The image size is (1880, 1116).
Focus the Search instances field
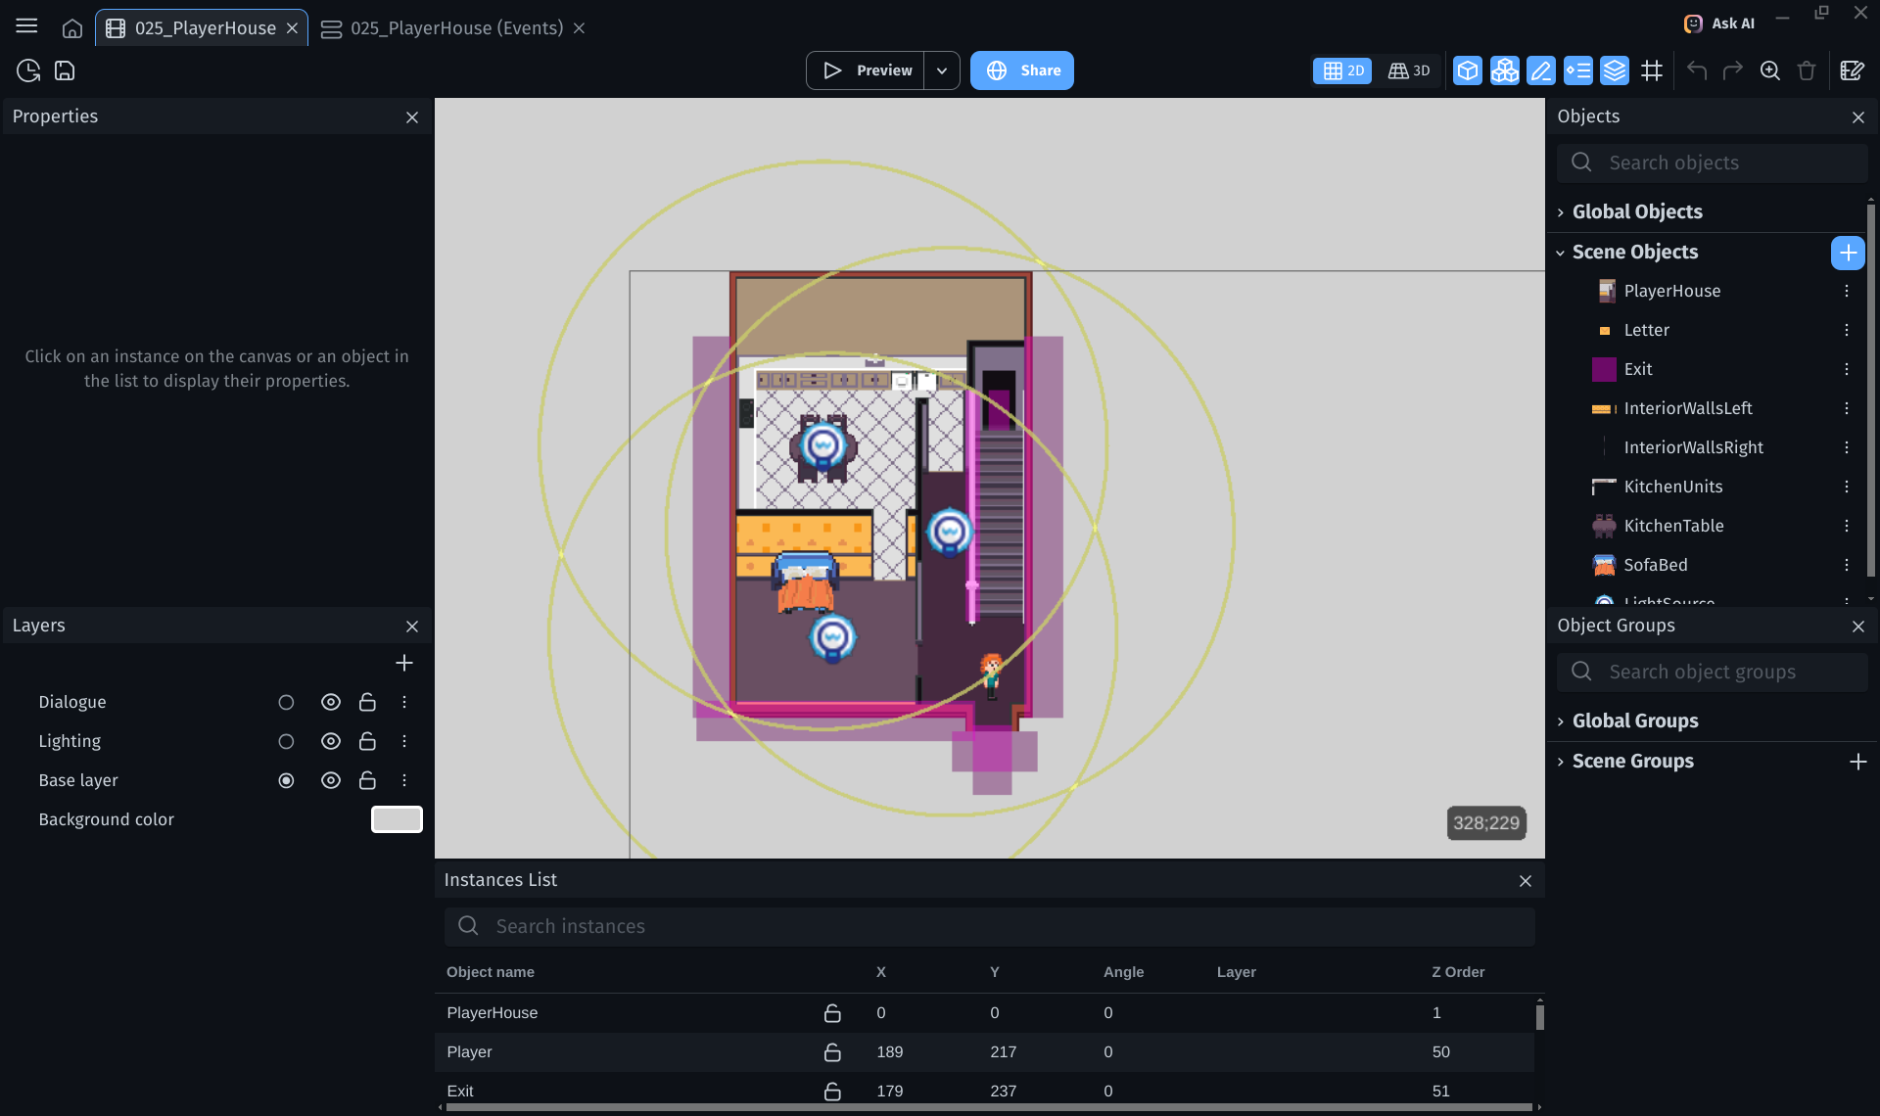click(989, 926)
